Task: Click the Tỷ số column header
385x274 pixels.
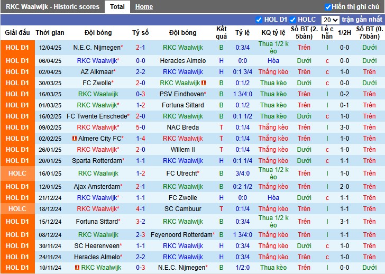Action: (x=141, y=33)
